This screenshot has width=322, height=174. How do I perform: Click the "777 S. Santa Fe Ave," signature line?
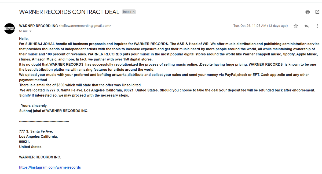click(x=36, y=131)
